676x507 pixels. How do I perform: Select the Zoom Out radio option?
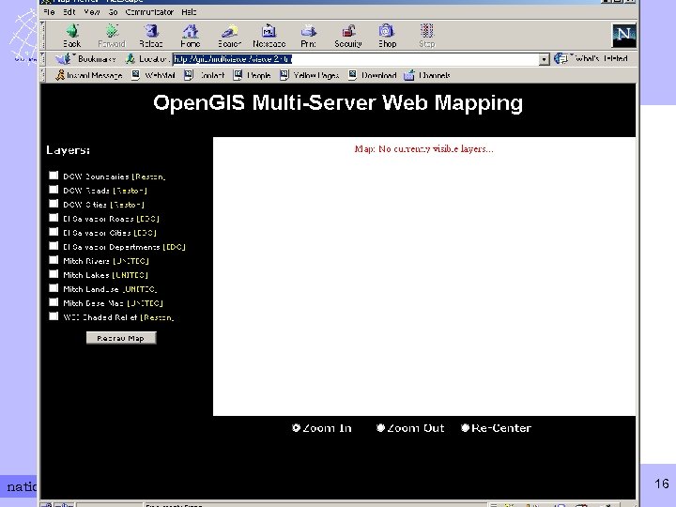point(380,428)
